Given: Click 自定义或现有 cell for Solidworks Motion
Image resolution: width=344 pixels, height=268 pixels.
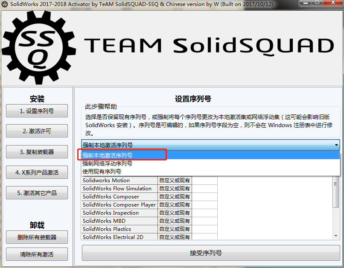Looking at the screenshot, I should coord(175,181).
